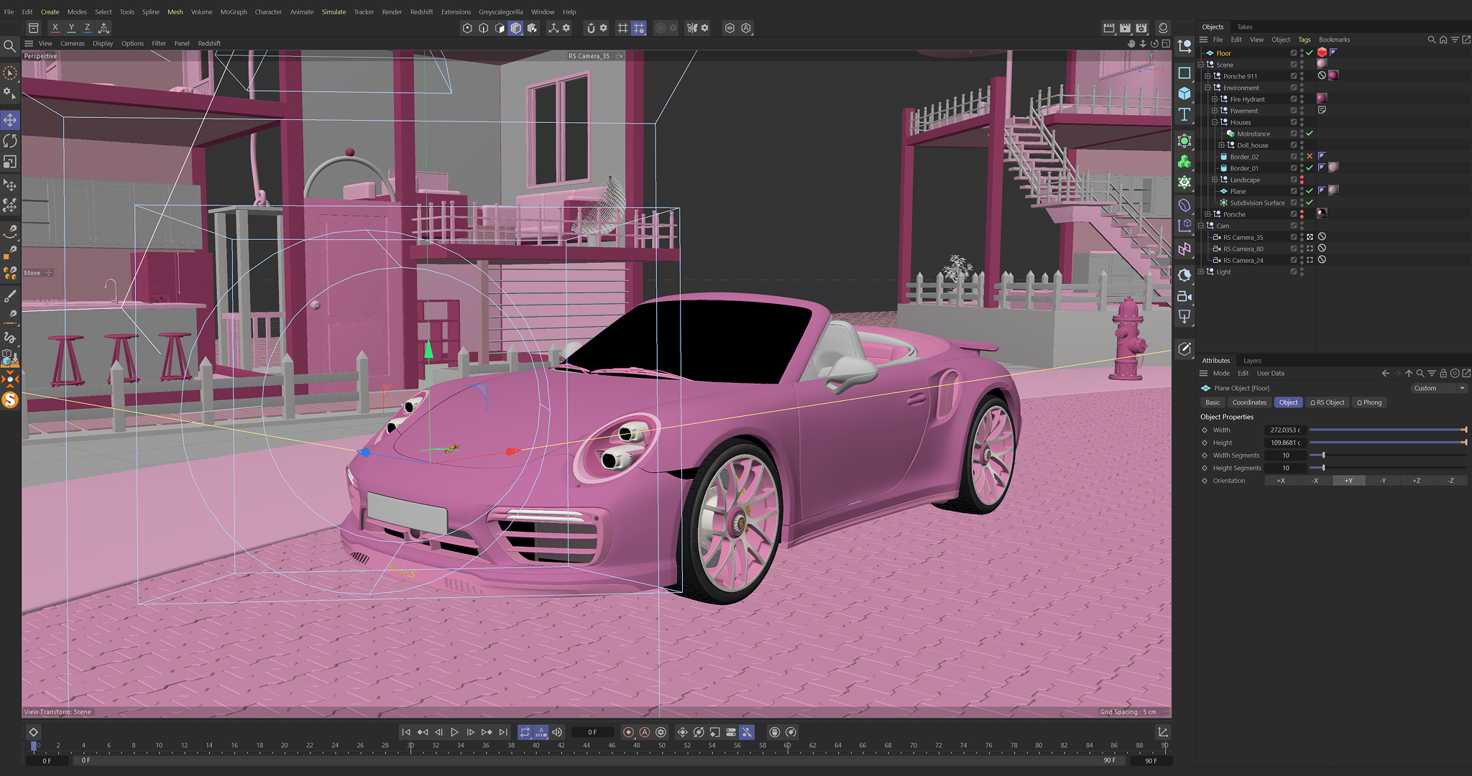Enable the Border_02 object's red cross toggle
Viewport: 1472px width, 776px height.
(x=1310, y=157)
